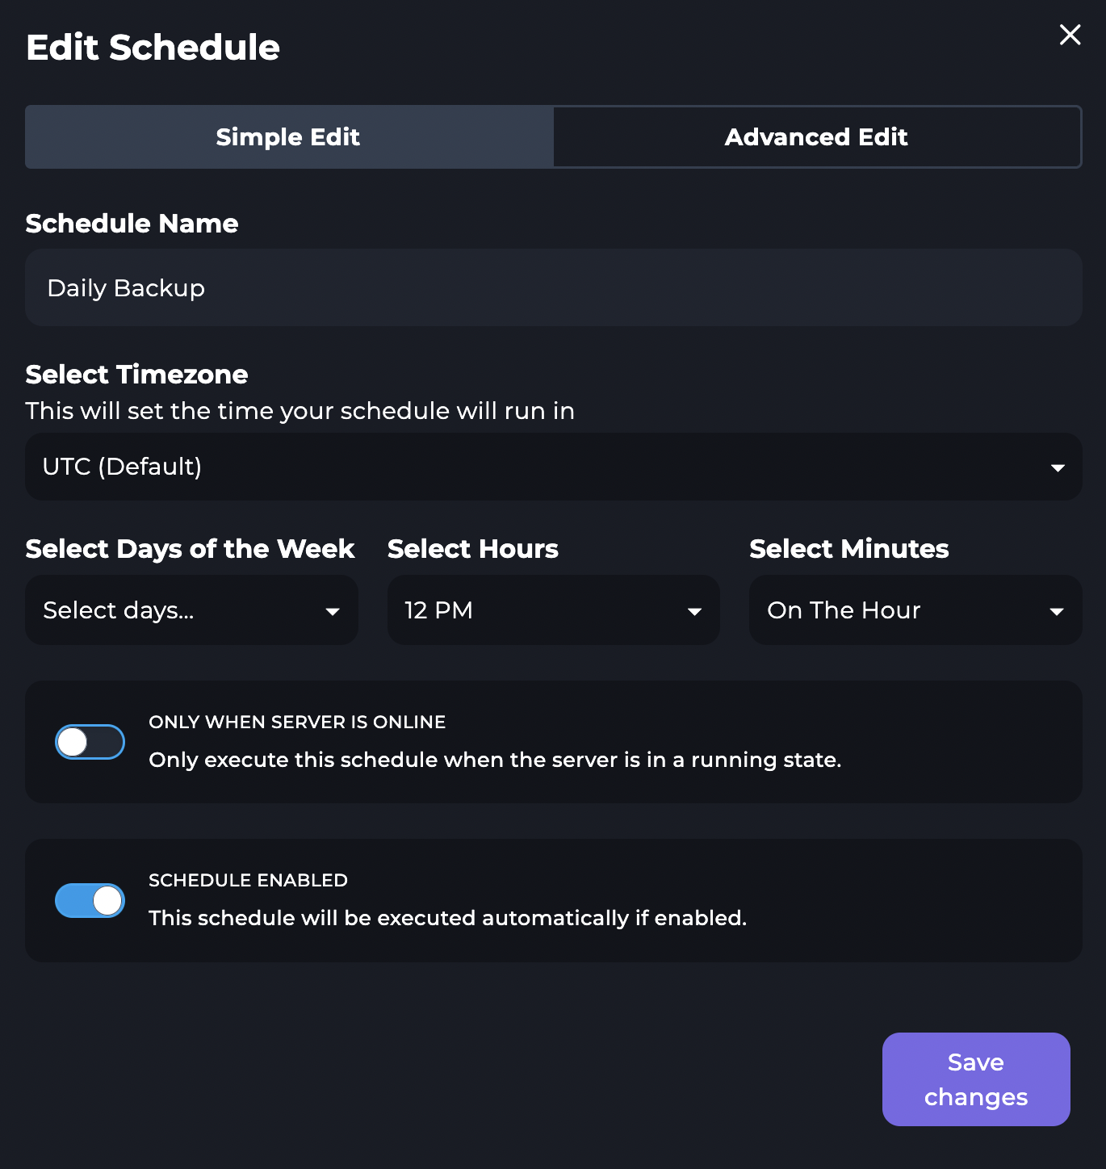Click the arrow in days of week selector

coord(332,612)
